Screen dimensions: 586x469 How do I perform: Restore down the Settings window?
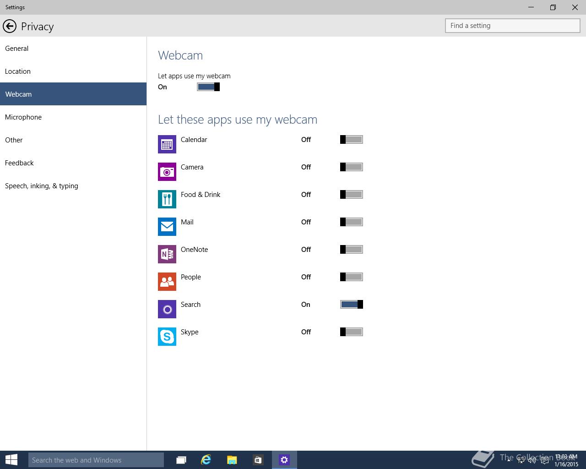[553, 7]
